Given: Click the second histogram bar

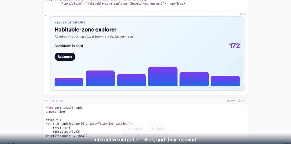Looking at the screenshot, I should point(100,78).
